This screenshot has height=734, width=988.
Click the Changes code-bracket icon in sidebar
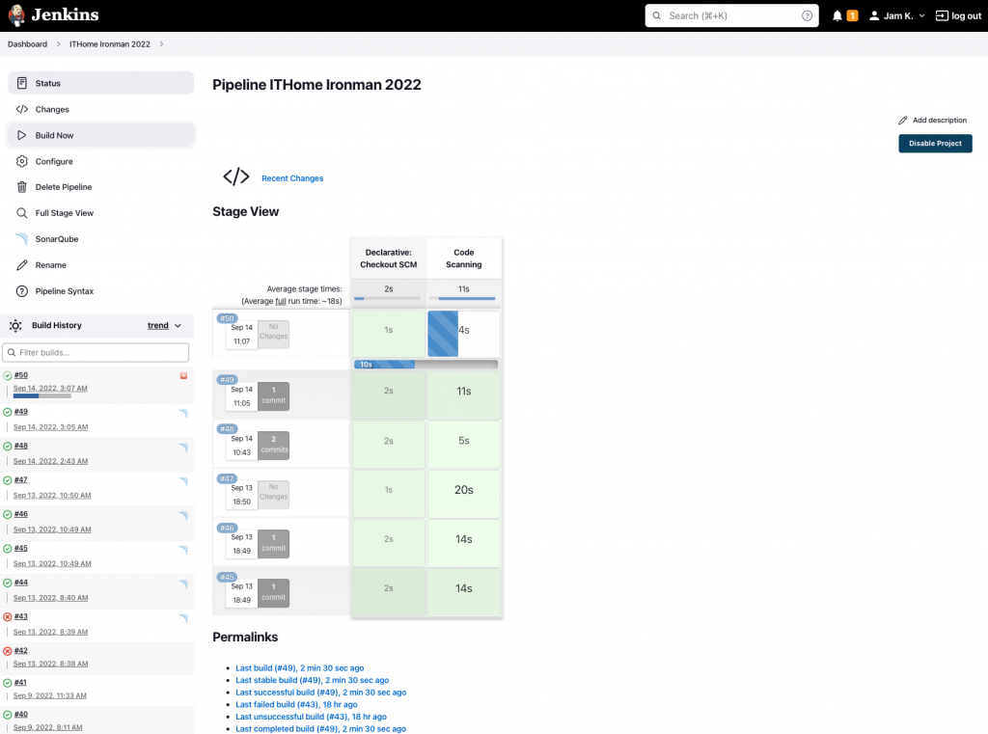pyautogui.click(x=22, y=109)
